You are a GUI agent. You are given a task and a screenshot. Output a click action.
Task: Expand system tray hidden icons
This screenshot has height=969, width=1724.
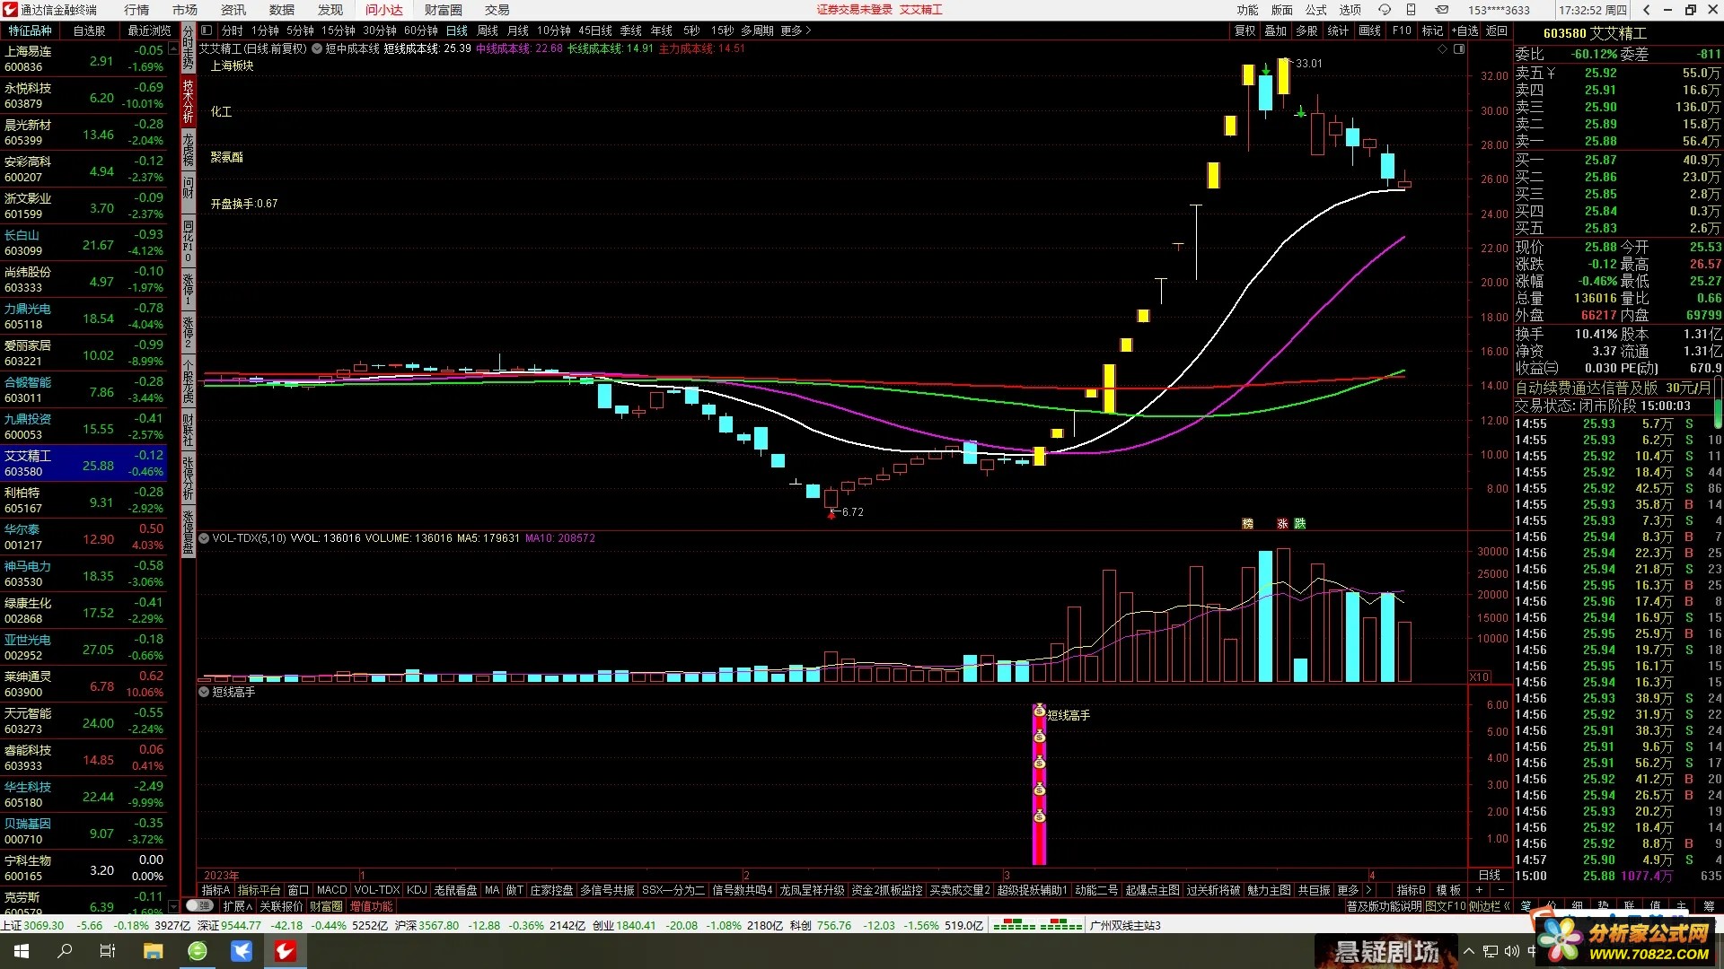pyautogui.click(x=1469, y=951)
